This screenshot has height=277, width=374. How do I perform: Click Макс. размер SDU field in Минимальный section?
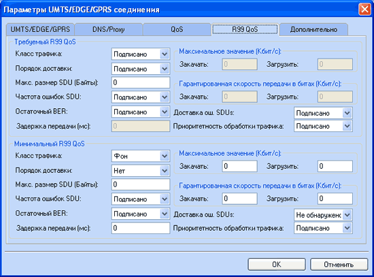pos(141,184)
